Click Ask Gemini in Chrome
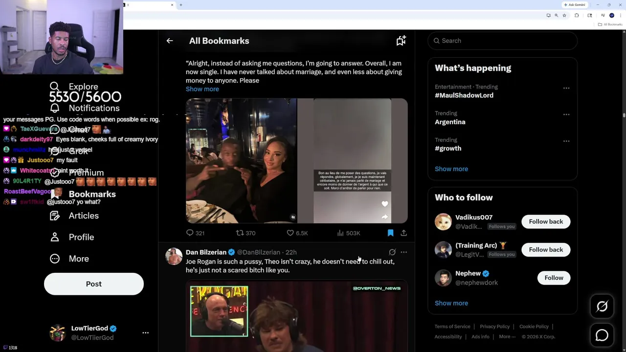This screenshot has width=626, height=352. tap(575, 5)
